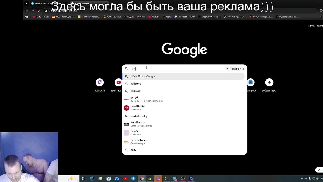The height and width of the screenshot is (182, 323).
Task: Open the FUT Web App - EA bookmark
Action: coord(235,17)
